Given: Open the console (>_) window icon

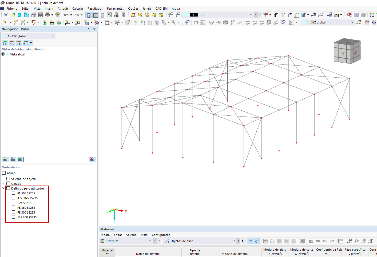Looking at the screenshot, I should (109, 15).
